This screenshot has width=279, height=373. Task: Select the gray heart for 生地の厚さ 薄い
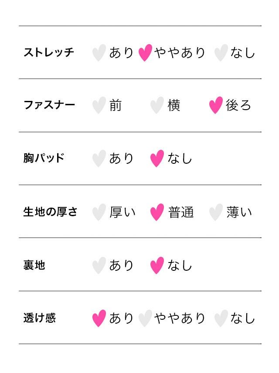[216, 212]
